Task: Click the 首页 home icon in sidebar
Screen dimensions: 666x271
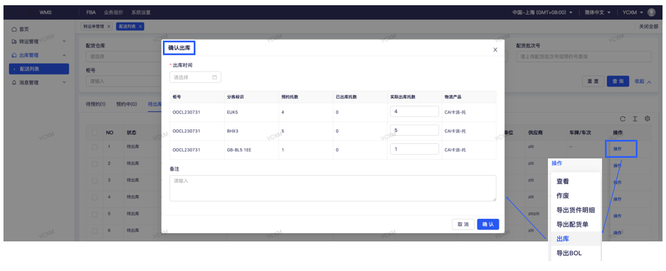Action: pyautogui.click(x=14, y=29)
